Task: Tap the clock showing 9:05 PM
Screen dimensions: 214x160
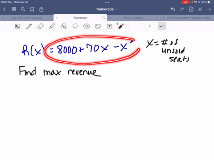Action: [x=6, y=2]
